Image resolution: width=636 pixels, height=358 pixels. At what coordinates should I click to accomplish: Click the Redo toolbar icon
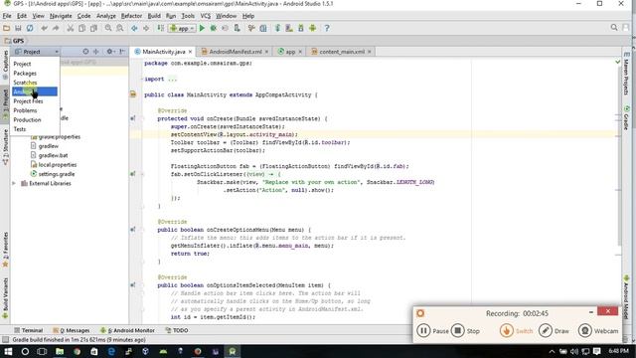tap(56, 28)
